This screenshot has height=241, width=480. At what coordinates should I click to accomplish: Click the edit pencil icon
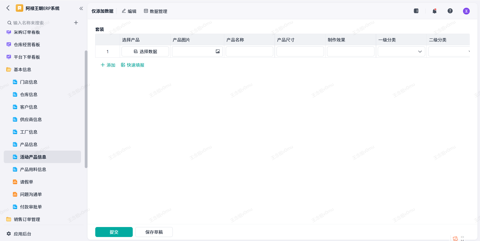tap(124, 11)
